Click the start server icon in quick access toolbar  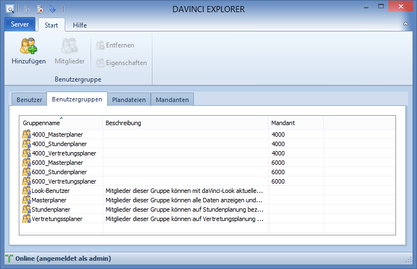[27, 9]
